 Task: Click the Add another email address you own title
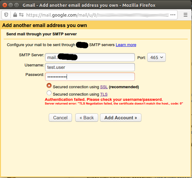(44, 25)
